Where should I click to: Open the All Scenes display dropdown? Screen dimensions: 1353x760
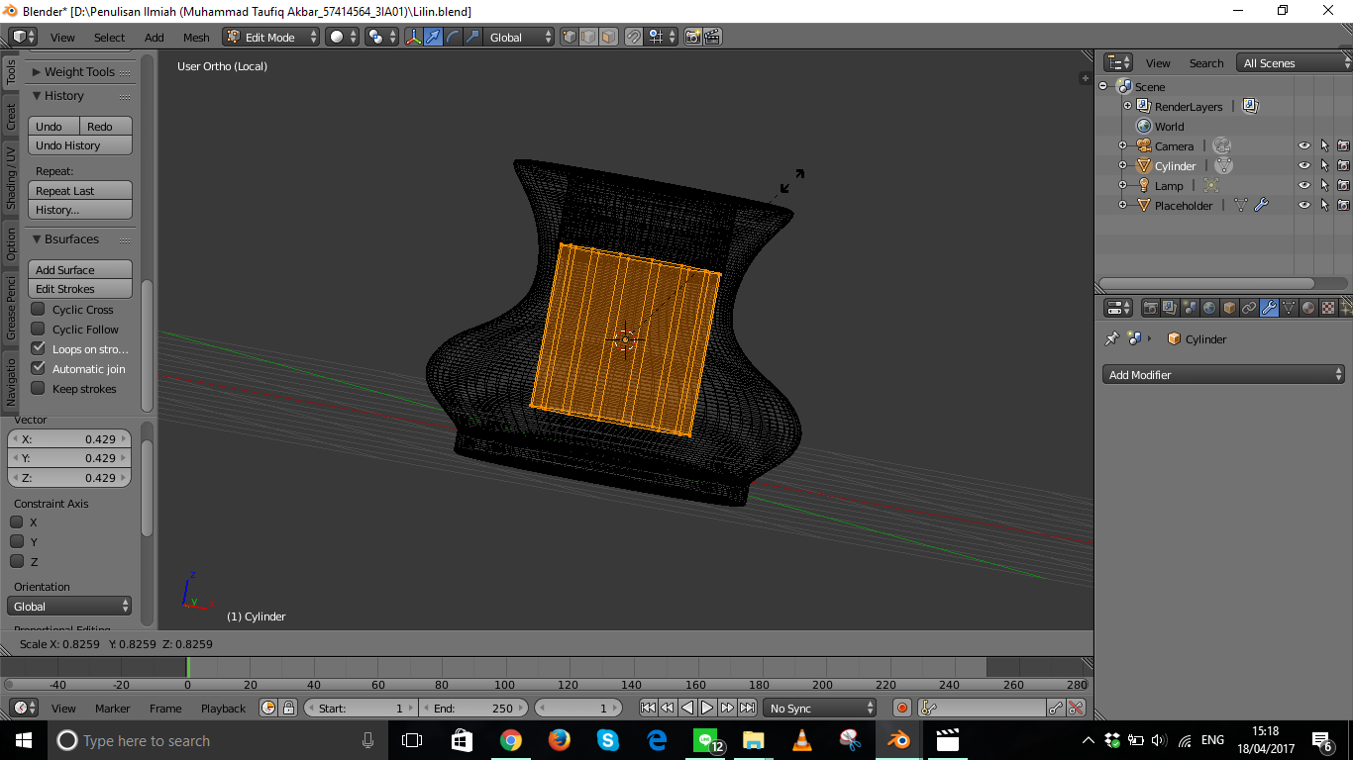click(1295, 62)
